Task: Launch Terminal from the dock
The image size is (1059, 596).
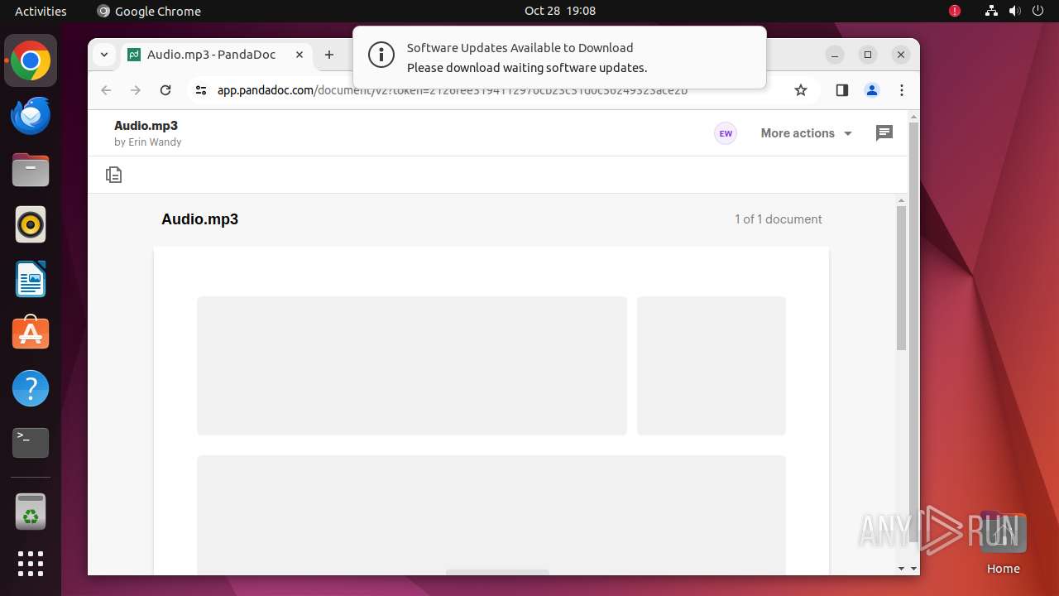Action: click(x=31, y=443)
